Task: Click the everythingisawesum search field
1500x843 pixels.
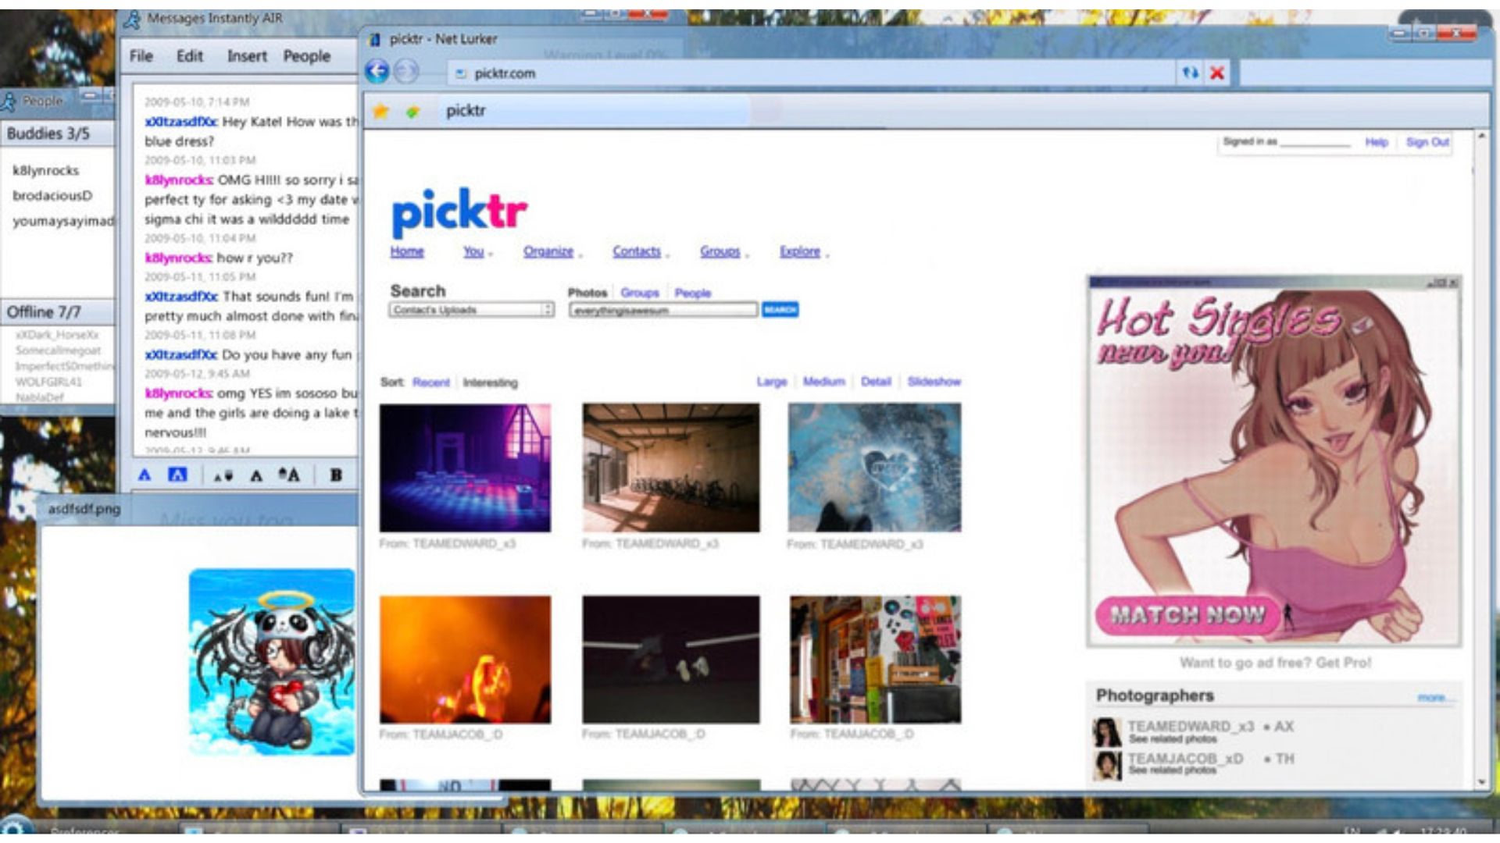Action: point(663,310)
